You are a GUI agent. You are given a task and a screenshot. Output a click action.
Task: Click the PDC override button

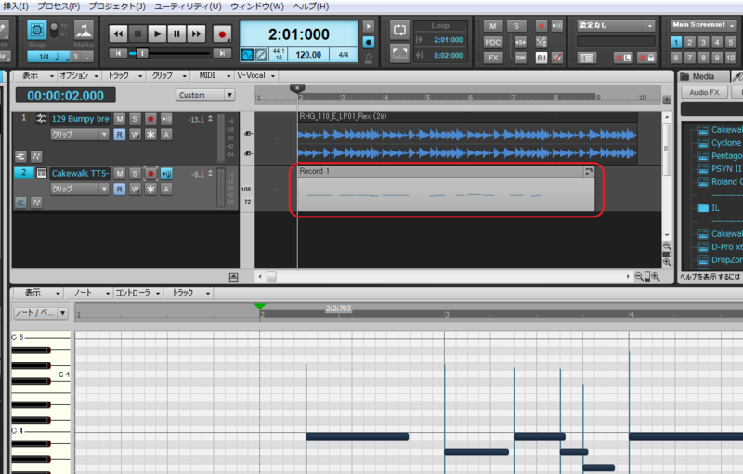493,42
